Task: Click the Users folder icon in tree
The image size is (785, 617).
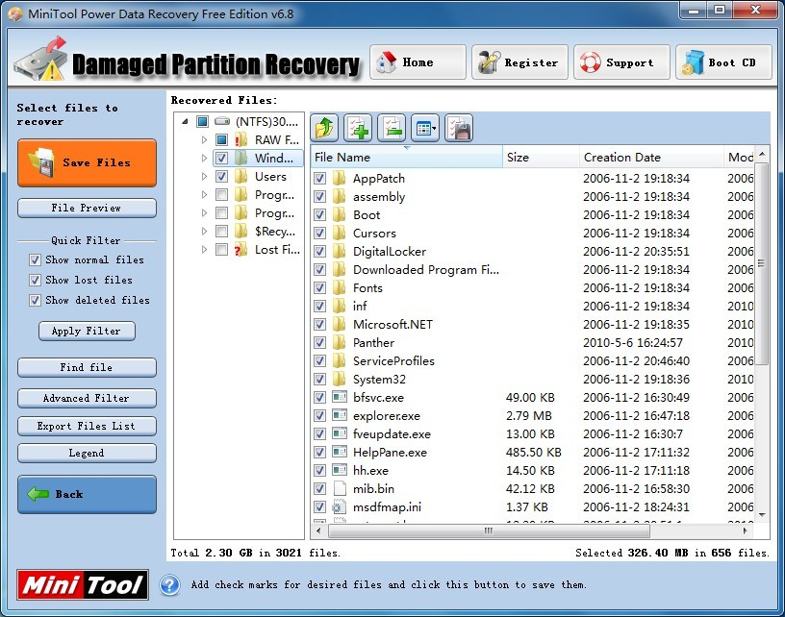Action: pos(241,176)
